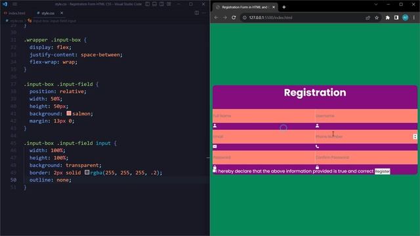Open Chrome extensions puzzle icon
420x236 pixels.
pos(388,18)
